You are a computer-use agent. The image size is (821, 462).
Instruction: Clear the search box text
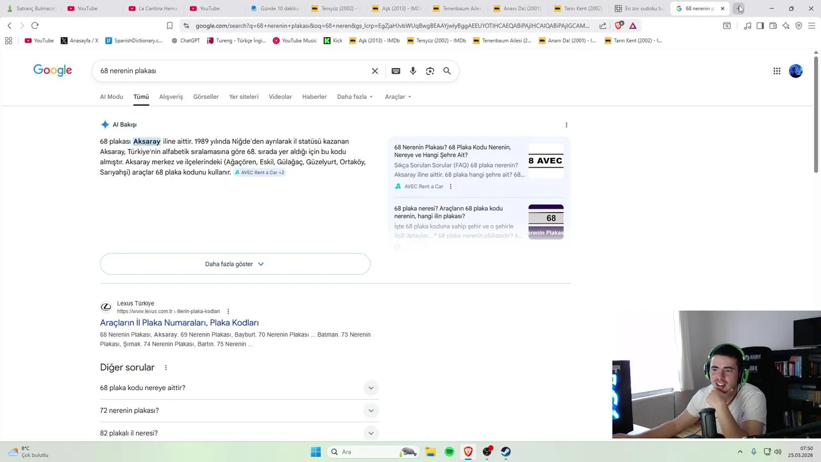tap(375, 71)
